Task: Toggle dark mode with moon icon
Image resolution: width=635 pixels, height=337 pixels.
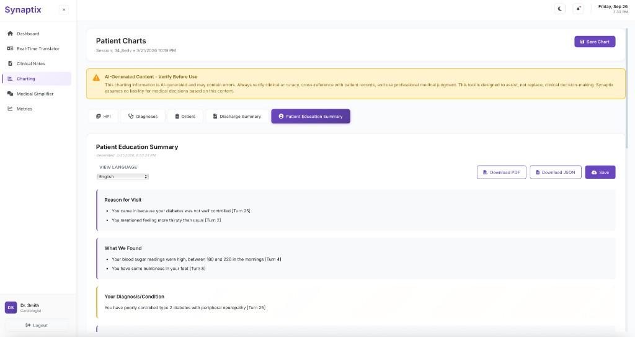Action: click(x=560, y=9)
